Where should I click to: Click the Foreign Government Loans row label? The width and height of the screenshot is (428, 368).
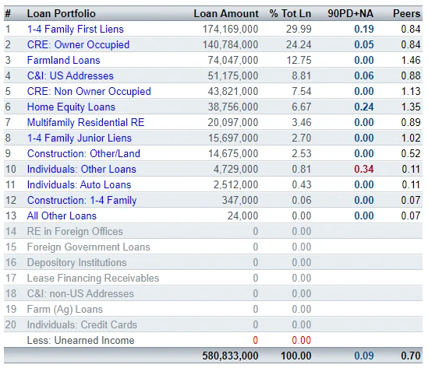(89, 247)
